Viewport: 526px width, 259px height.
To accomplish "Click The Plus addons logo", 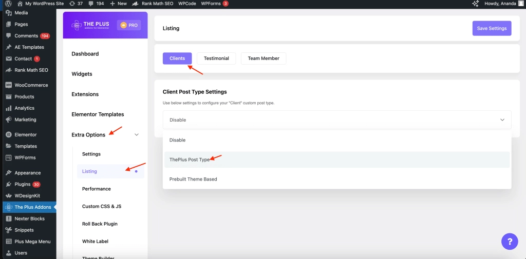I will coord(91,25).
